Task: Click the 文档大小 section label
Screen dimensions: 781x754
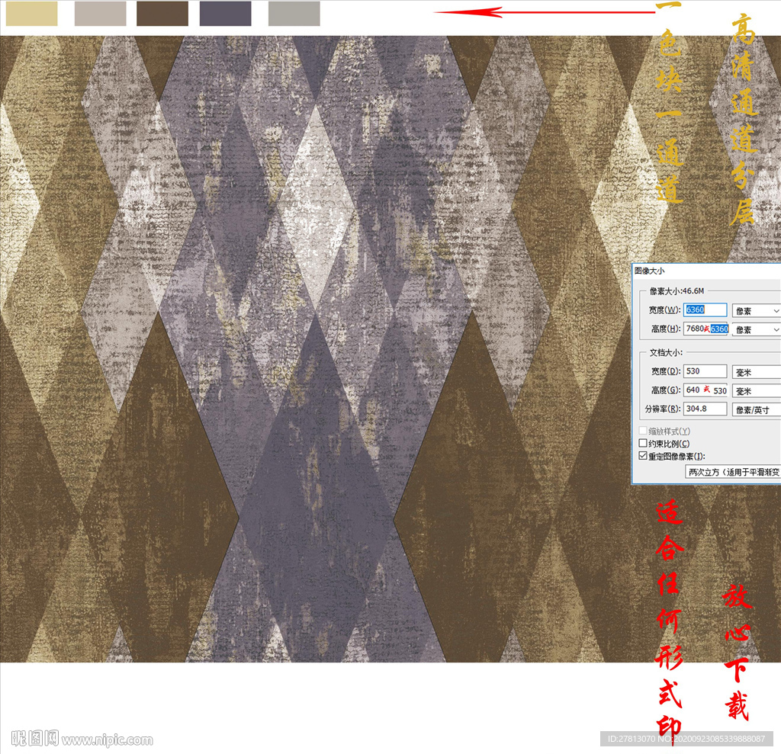Action: 665,352
